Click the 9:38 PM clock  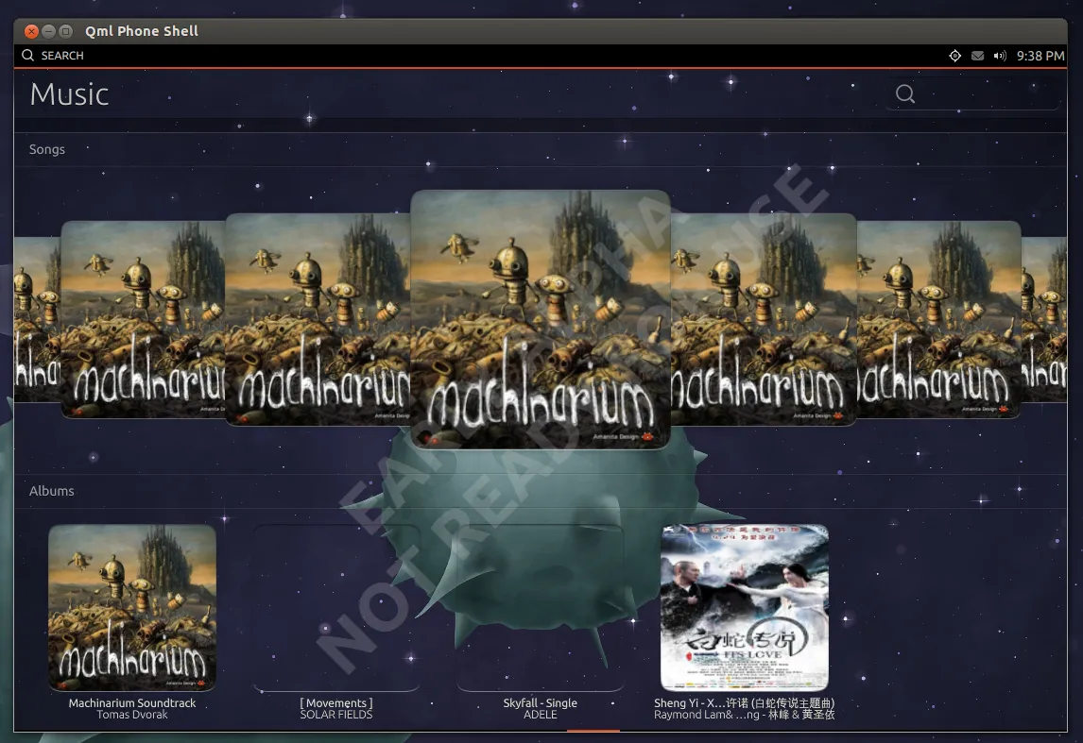[1040, 56]
